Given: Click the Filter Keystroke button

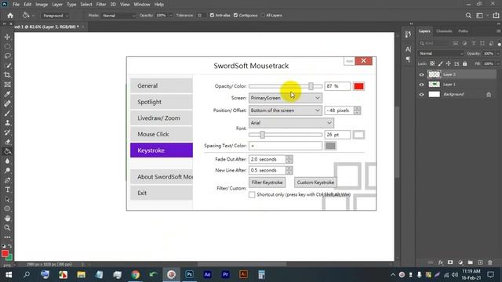Looking at the screenshot, I should point(267,183).
